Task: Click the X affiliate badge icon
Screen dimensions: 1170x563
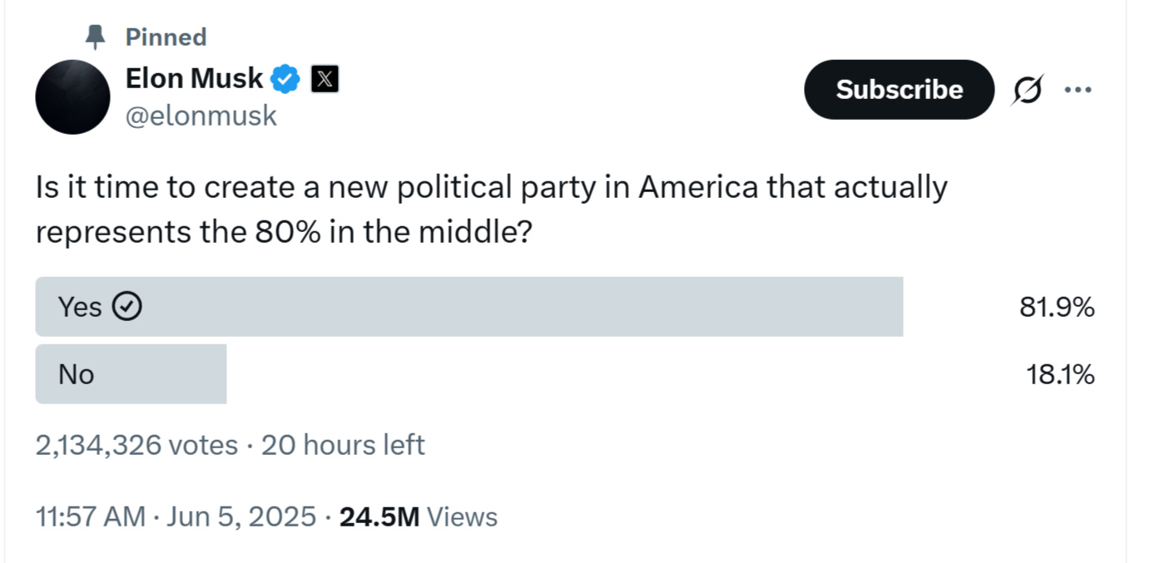Action: pos(325,80)
